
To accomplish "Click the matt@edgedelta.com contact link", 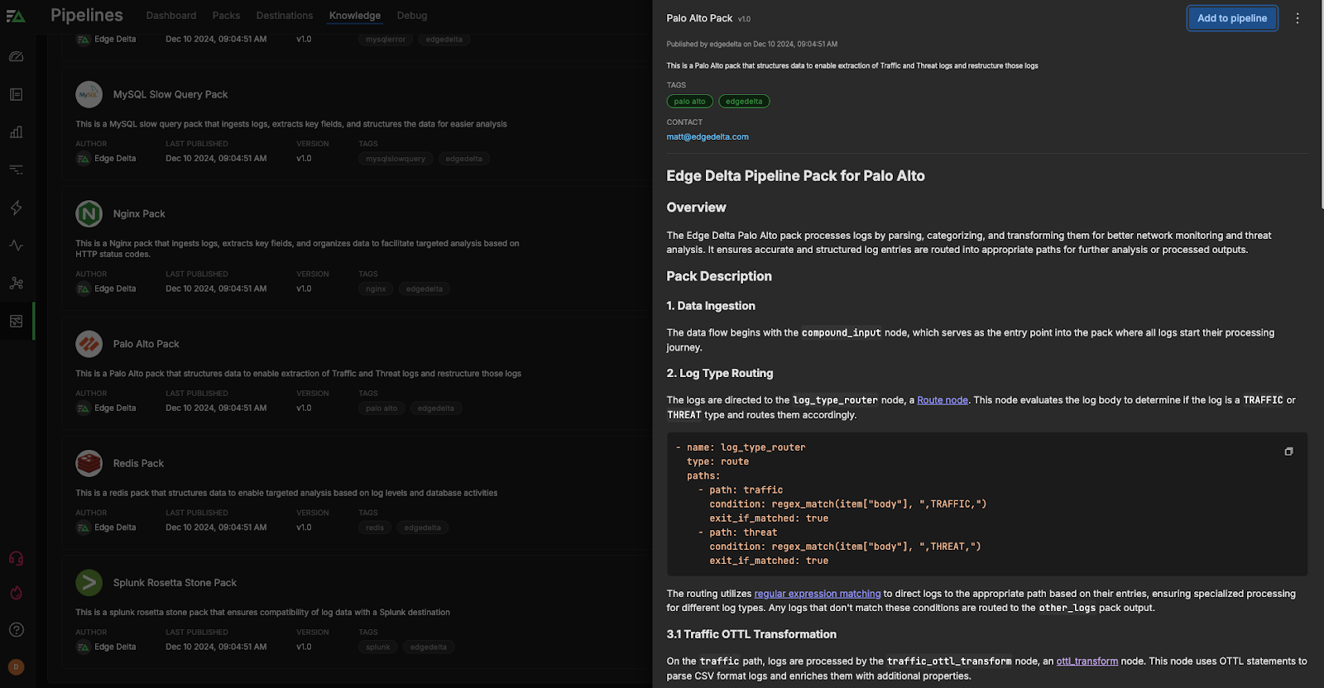I will tap(708, 137).
